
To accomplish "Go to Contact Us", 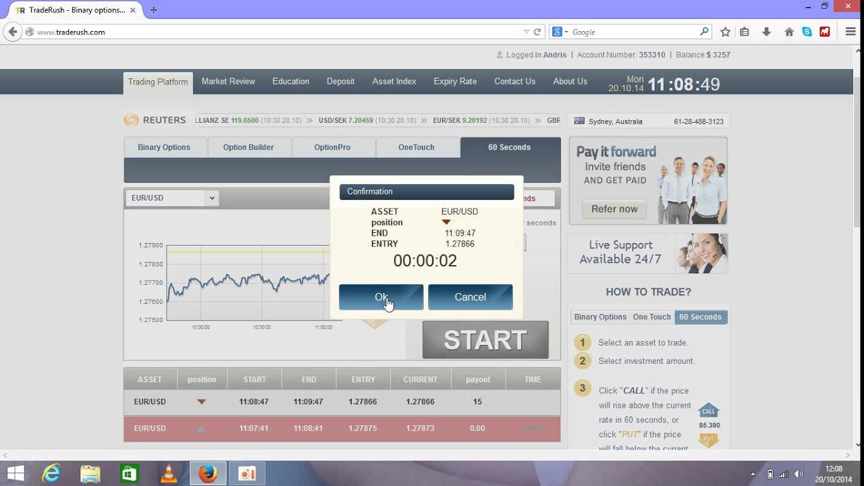I will 515,81.
